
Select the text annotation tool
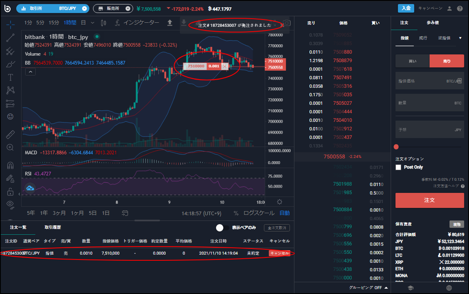tap(10, 77)
